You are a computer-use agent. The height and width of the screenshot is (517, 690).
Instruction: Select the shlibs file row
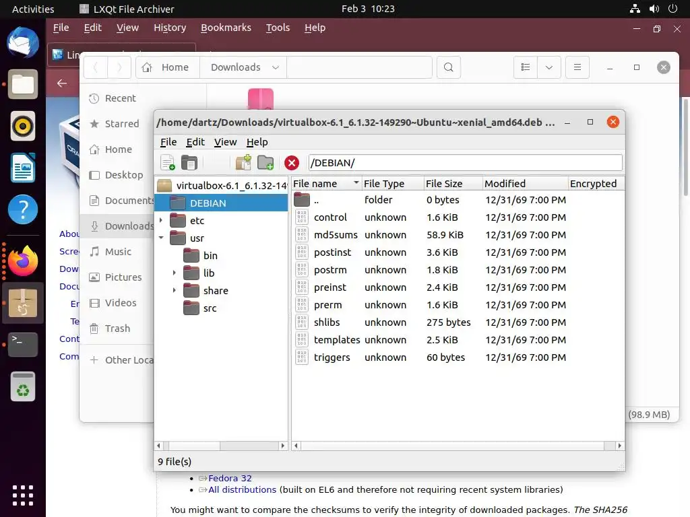tap(429, 322)
